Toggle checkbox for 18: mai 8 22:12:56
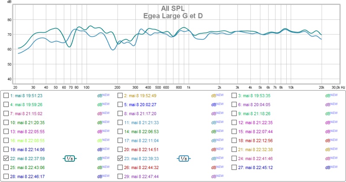This screenshot has height=182, width=346. point(234,141)
